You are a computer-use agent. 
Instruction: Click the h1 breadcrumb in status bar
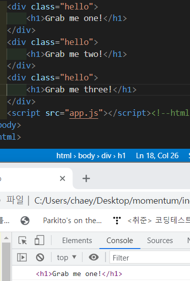point(121,156)
